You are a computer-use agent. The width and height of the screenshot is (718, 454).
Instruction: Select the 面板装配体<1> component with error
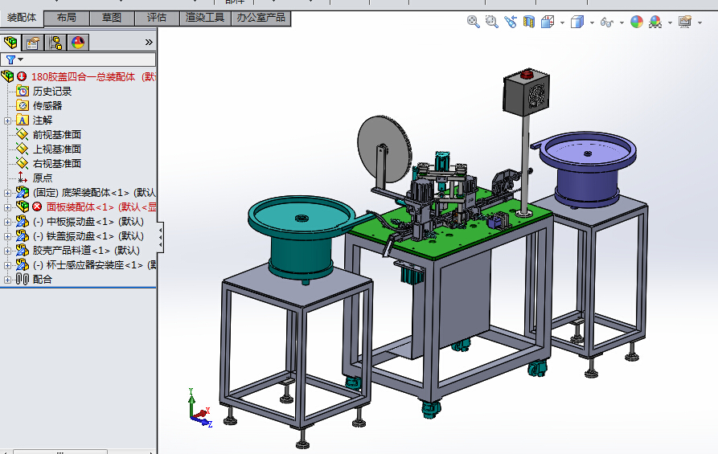click(80, 207)
